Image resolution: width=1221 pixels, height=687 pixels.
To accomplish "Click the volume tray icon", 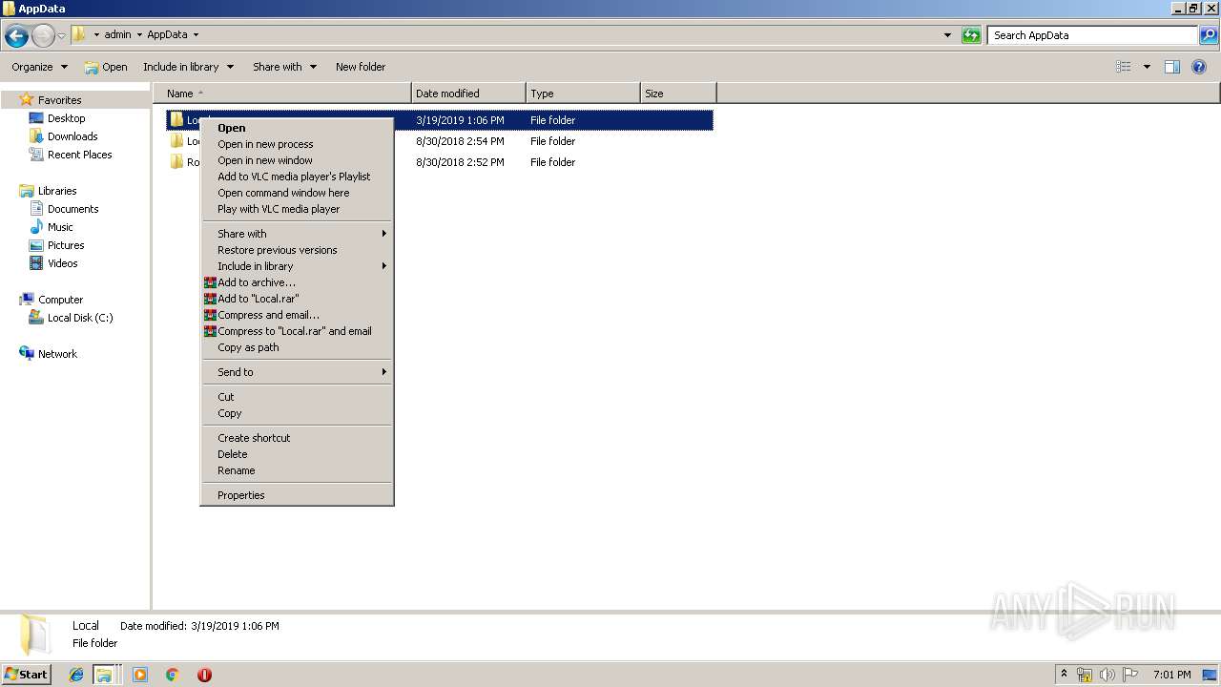I will (1107, 675).
